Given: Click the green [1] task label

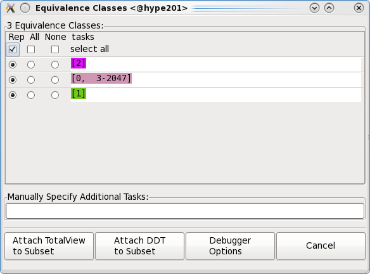Looking at the screenshot, I should click(79, 93).
